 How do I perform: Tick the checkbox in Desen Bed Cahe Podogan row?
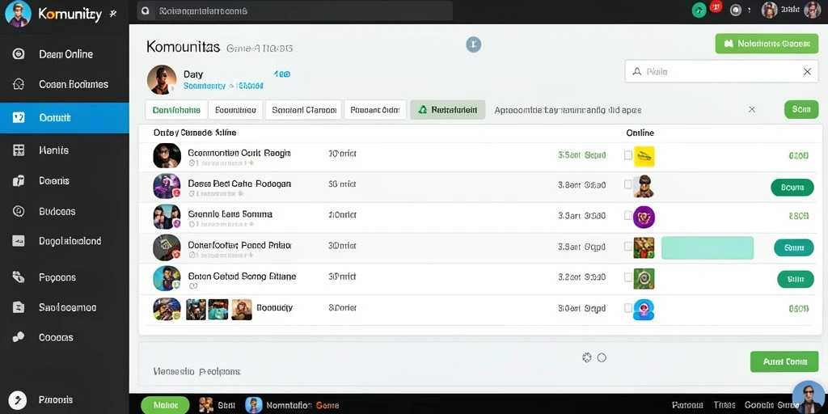pyautogui.click(x=627, y=184)
